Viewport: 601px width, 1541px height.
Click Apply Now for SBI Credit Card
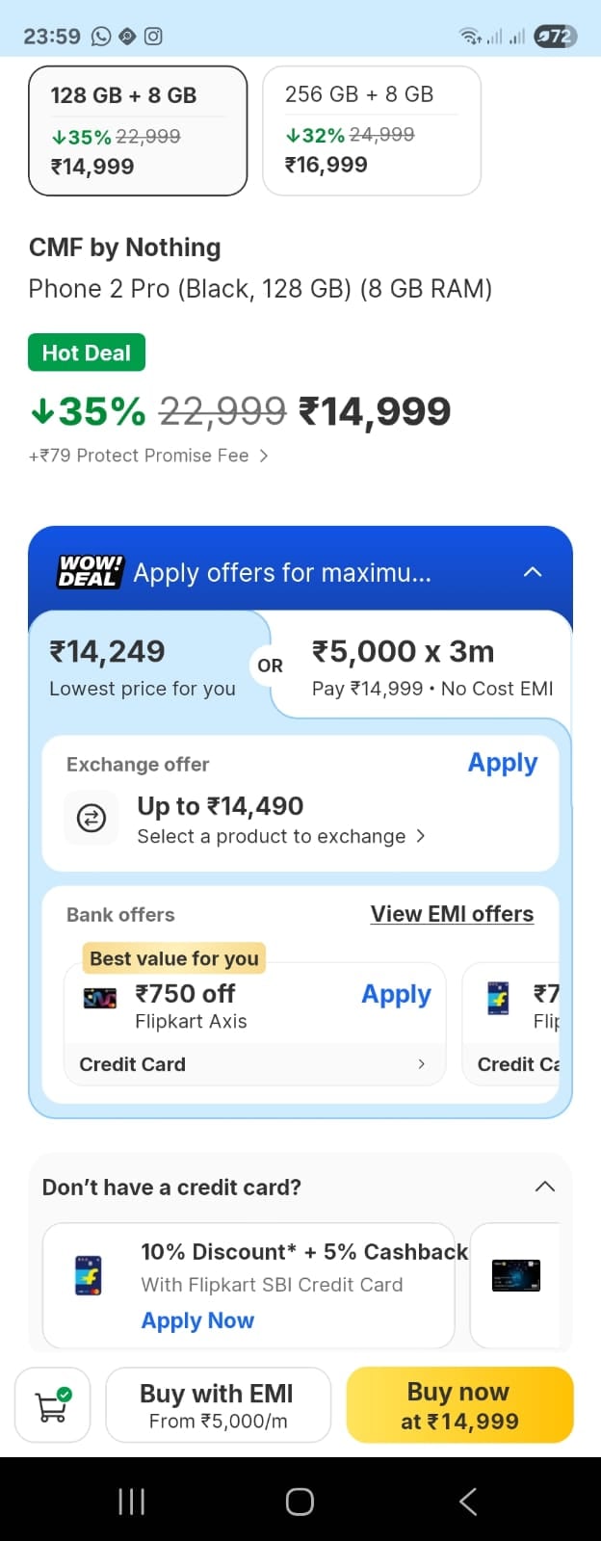click(x=197, y=1320)
